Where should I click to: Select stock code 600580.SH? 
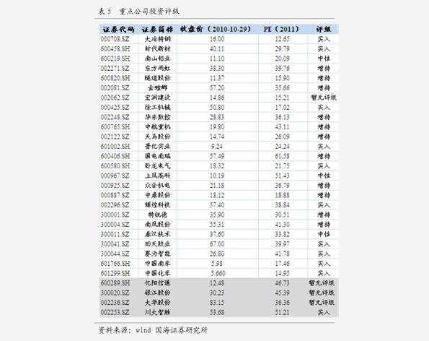[115, 166]
